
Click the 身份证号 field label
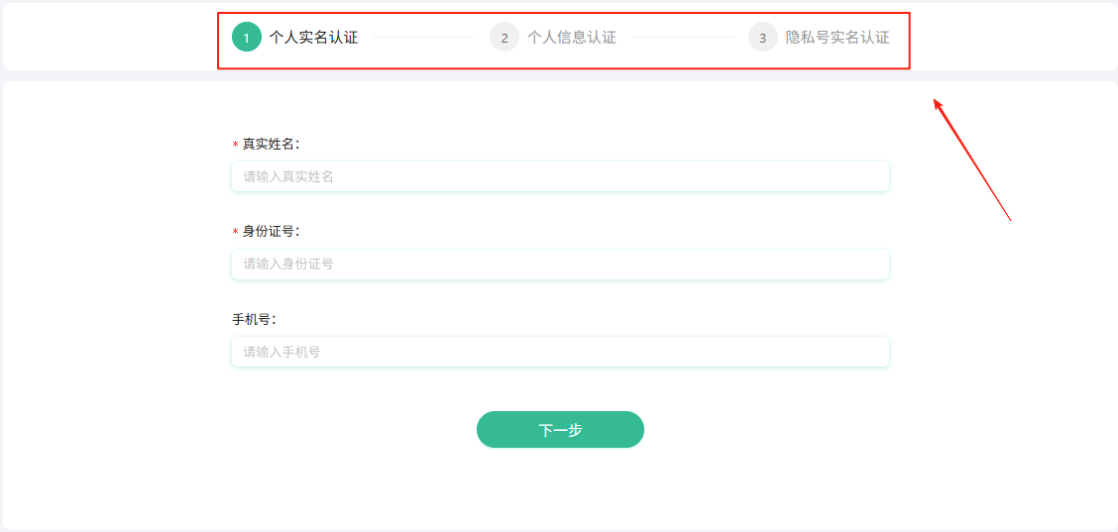coord(271,232)
